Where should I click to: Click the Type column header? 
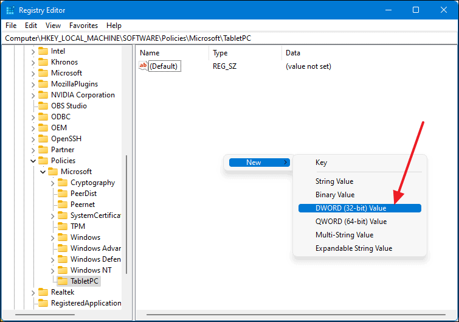point(246,53)
